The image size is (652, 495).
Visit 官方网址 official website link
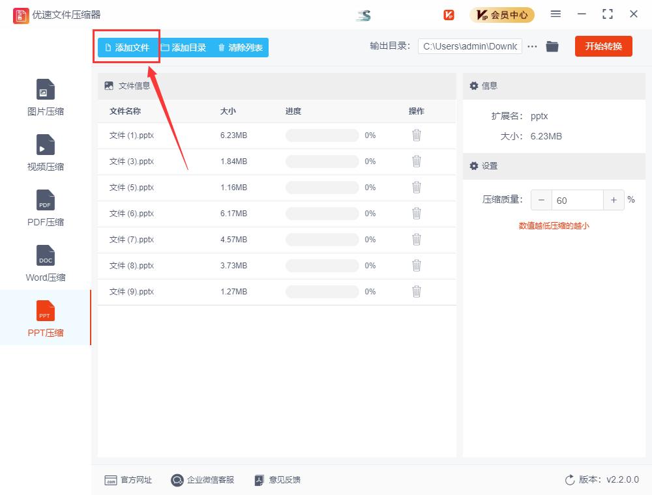click(128, 480)
